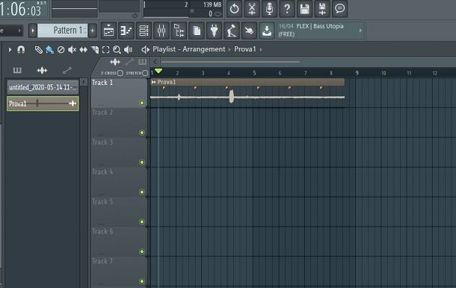Mute Track 2 with green light
The image size is (456, 288).
(142, 133)
